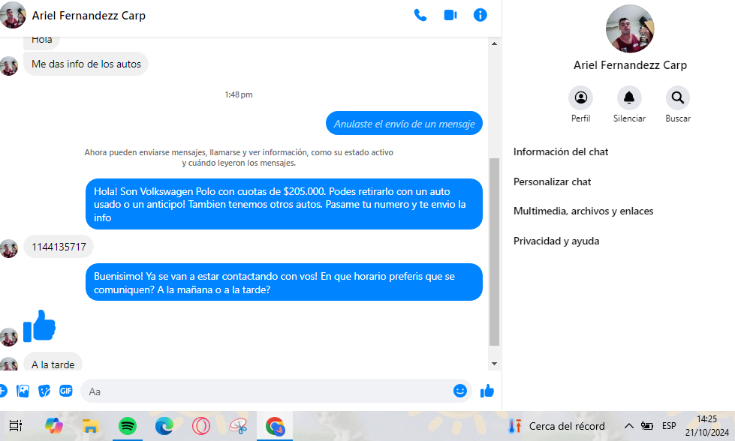Open Microsoft Edge from the taskbar
735x441 pixels.
pyautogui.click(x=164, y=426)
